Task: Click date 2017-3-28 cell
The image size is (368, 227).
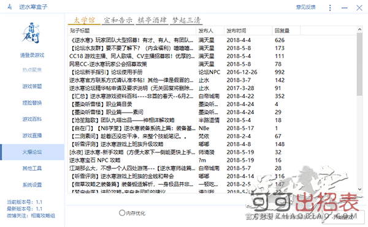Action: tap(240, 88)
